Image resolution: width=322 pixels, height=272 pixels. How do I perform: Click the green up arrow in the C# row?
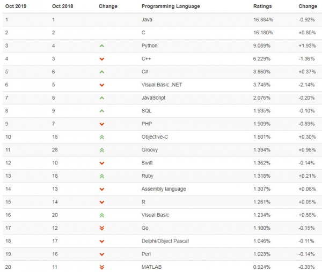point(101,72)
